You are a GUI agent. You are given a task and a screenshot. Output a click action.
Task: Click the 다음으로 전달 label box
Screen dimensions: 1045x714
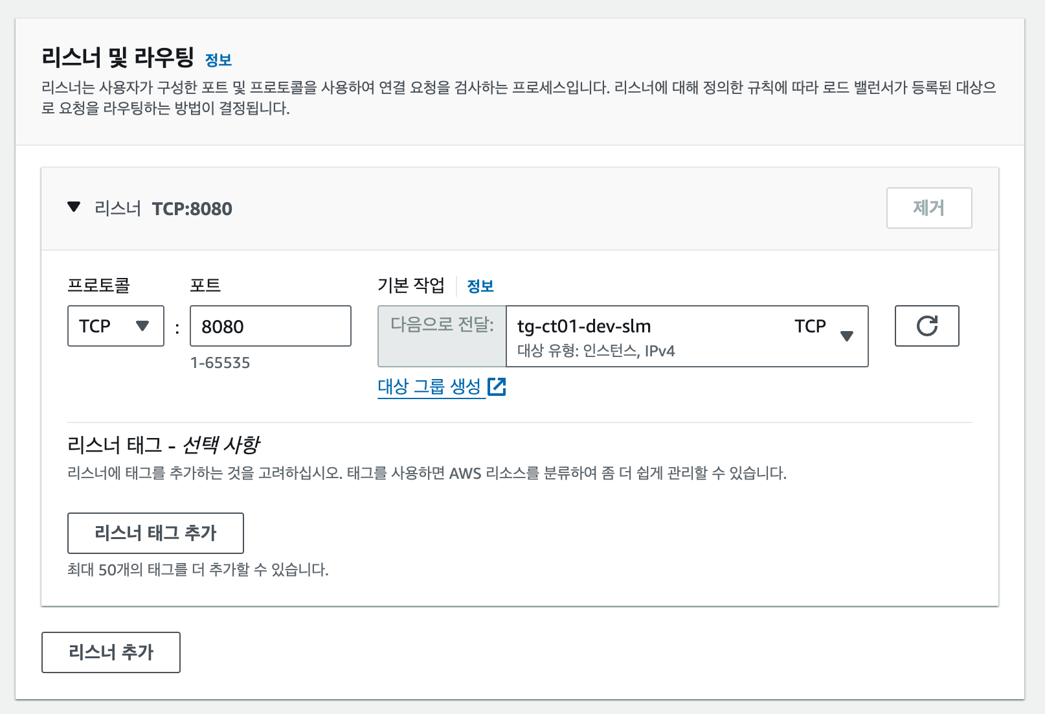pyautogui.click(x=442, y=336)
